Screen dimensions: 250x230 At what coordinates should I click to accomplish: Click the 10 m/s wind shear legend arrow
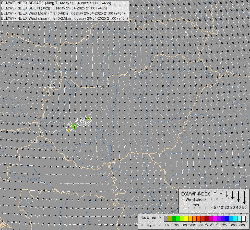tap(221, 193)
